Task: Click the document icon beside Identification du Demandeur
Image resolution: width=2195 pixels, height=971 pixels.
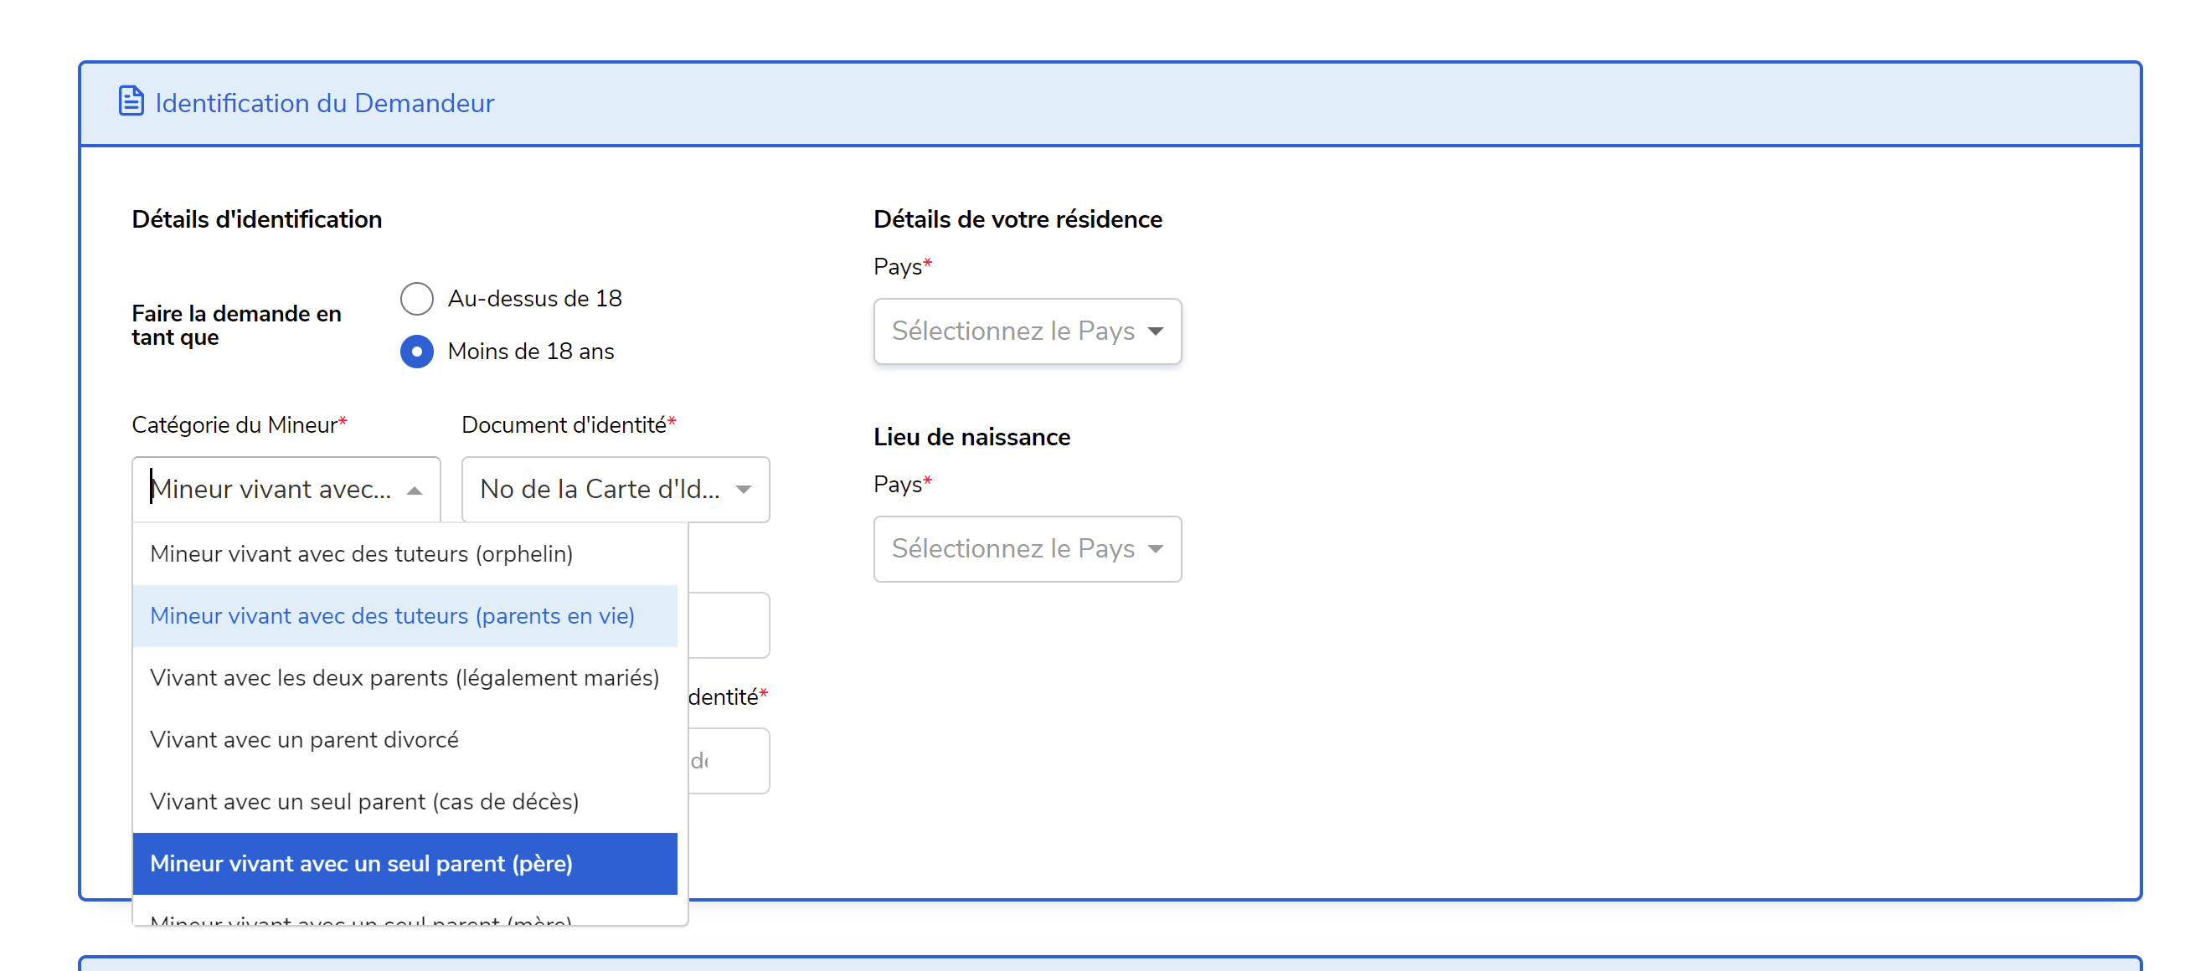Action: (131, 101)
